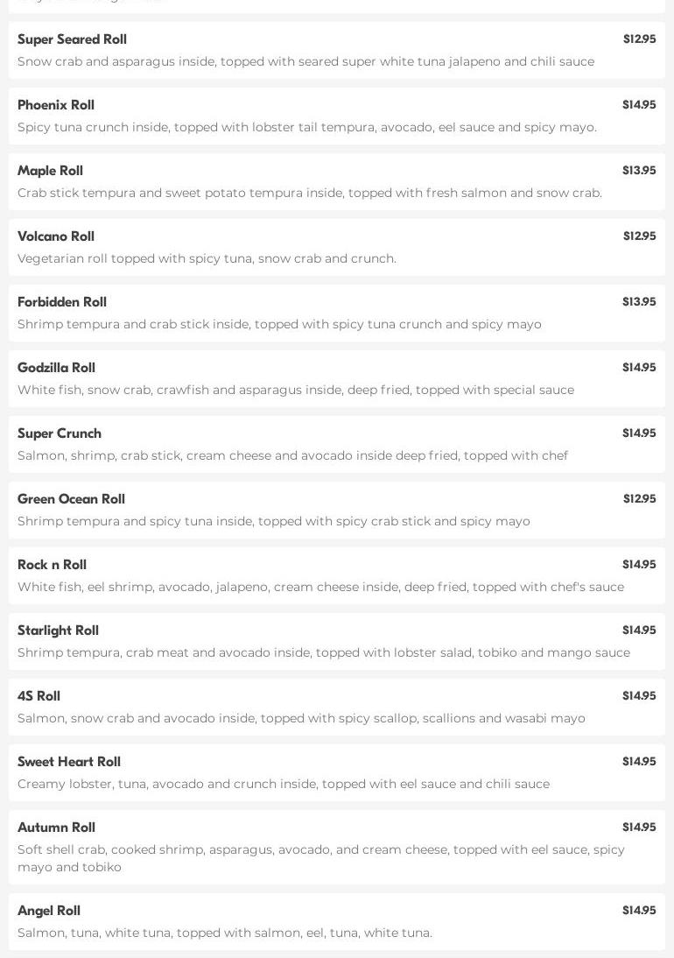Choose the Volcano Roll entry
674x958 pixels.
[56, 236]
